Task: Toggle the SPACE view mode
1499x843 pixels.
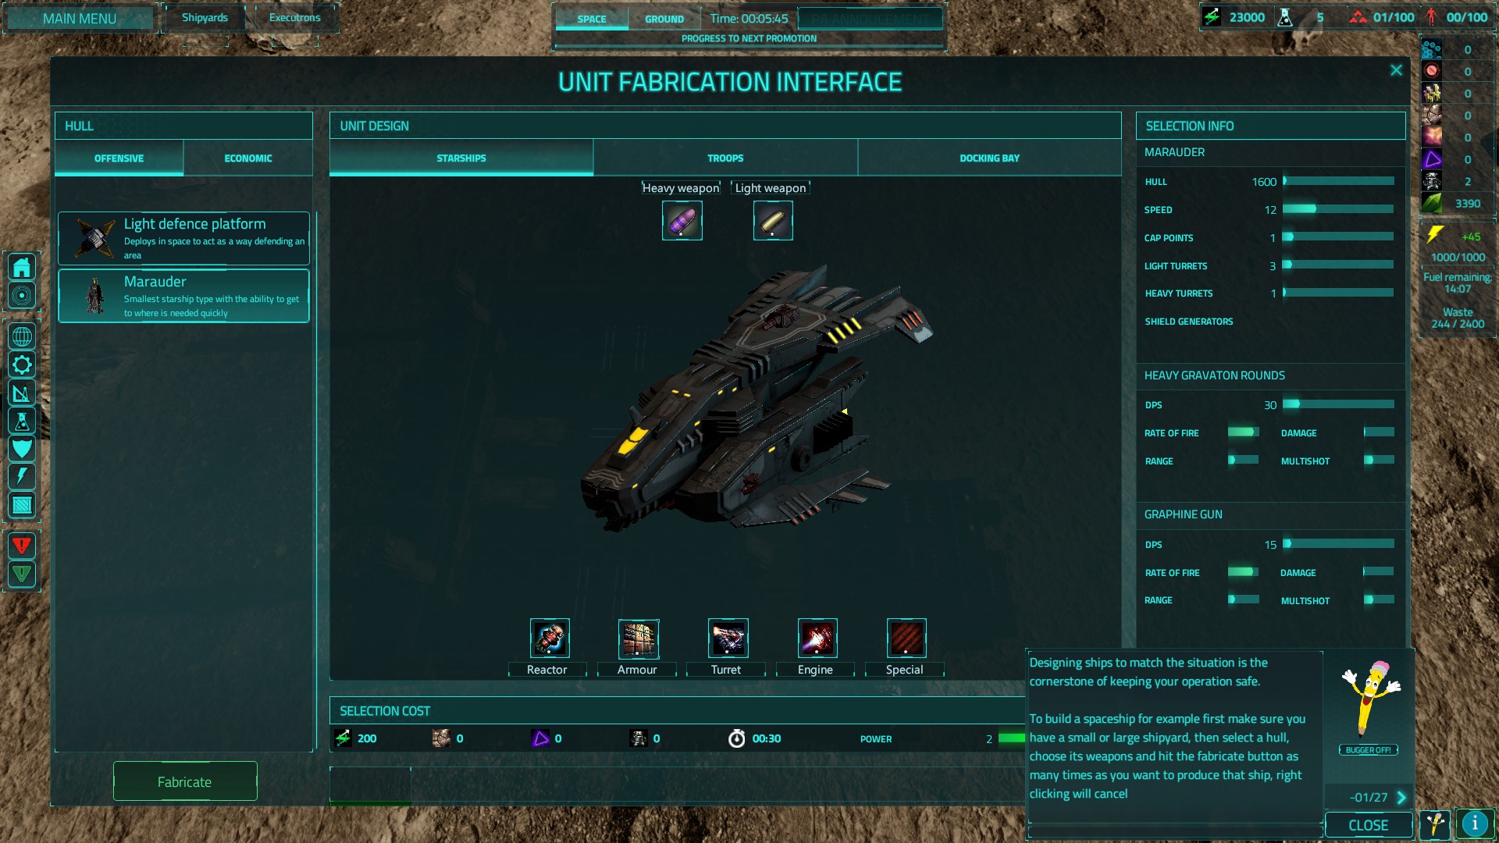Action: pos(592,19)
